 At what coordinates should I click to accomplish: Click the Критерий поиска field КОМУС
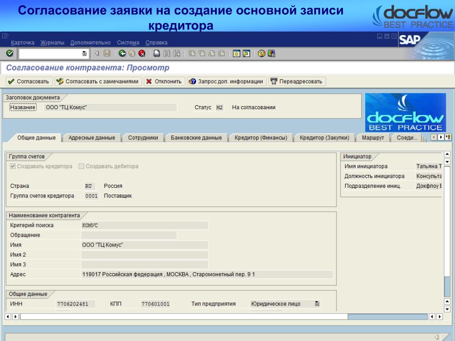pyautogui.click(x=144, y=225)
